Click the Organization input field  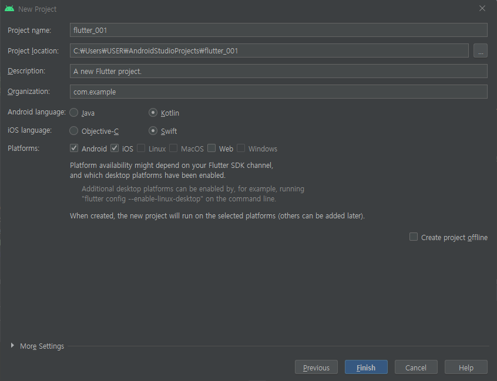pyautogui.click(x=278, y=92)
